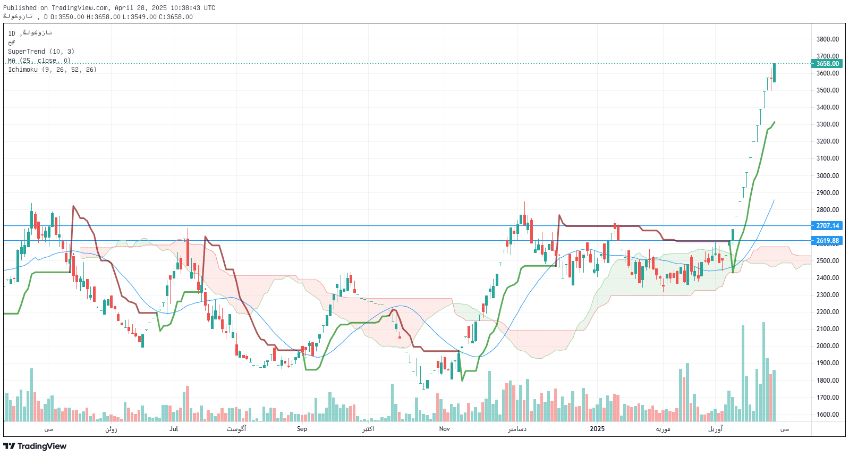Image resolution: width=849 pixels, height=456 pixels.
Task: Click the 2707.14 horizontal line price label
Action: pyautogui.click(x=827, y=226)
